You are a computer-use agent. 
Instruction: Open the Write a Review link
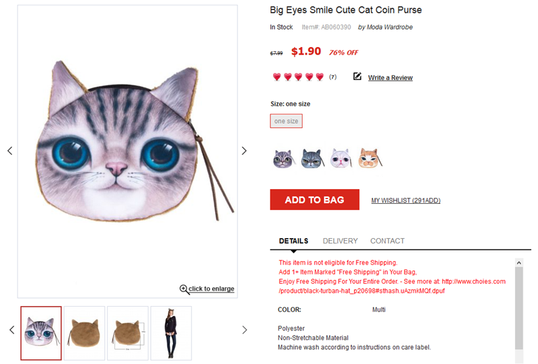(x=390, y=78)
